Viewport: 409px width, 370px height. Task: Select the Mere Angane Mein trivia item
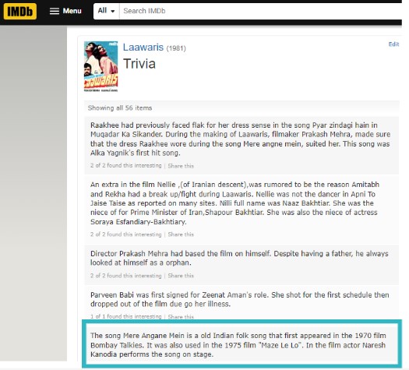coord(242,345)
